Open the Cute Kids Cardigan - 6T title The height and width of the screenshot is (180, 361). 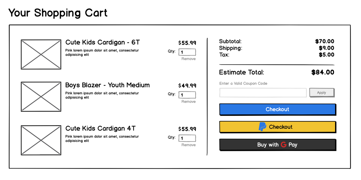(x=103, y=42)
